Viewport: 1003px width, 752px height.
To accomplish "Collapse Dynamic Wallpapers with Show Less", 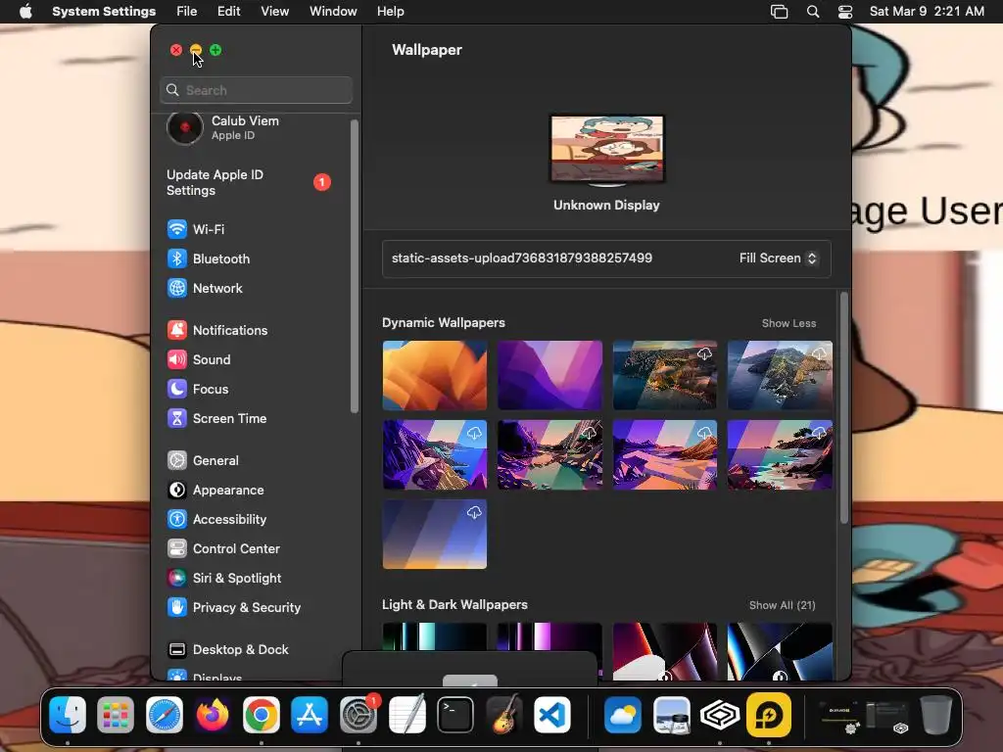I will 788,323.
